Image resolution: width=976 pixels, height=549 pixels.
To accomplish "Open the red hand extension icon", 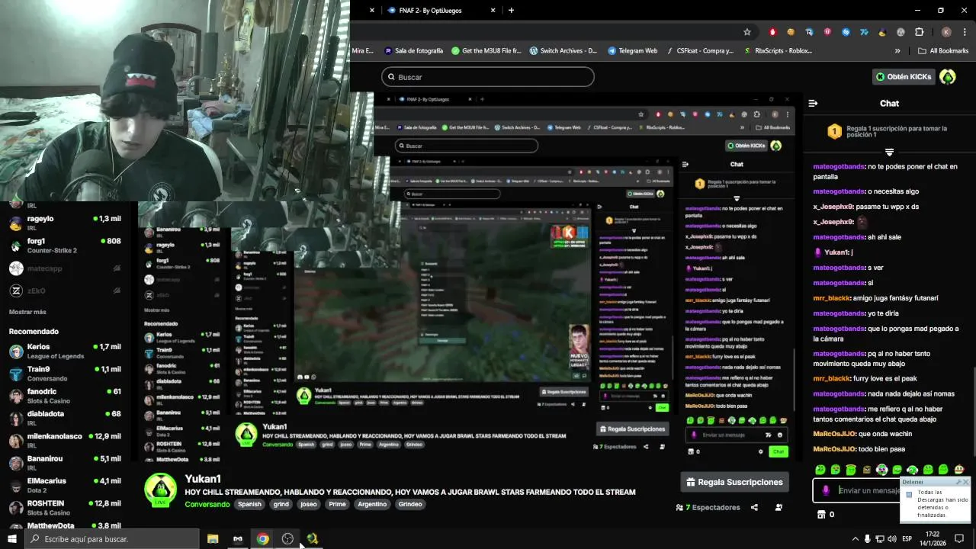I will (772, 32).
